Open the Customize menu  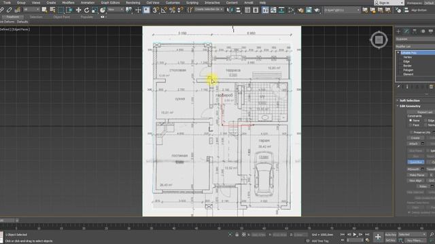pyautogui.click(x=173, y=3)
